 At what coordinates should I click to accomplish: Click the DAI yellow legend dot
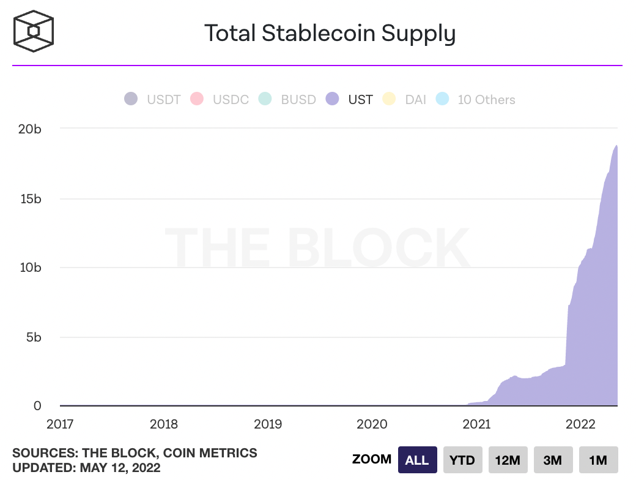389,99
